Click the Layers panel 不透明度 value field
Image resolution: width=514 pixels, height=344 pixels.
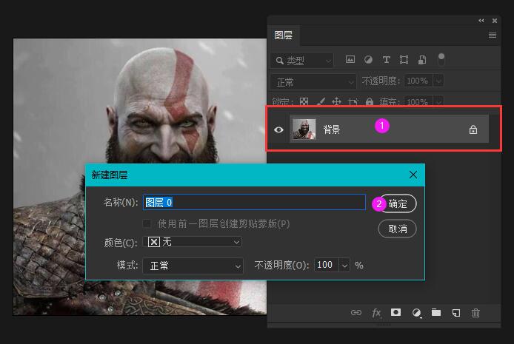(418, 81)
